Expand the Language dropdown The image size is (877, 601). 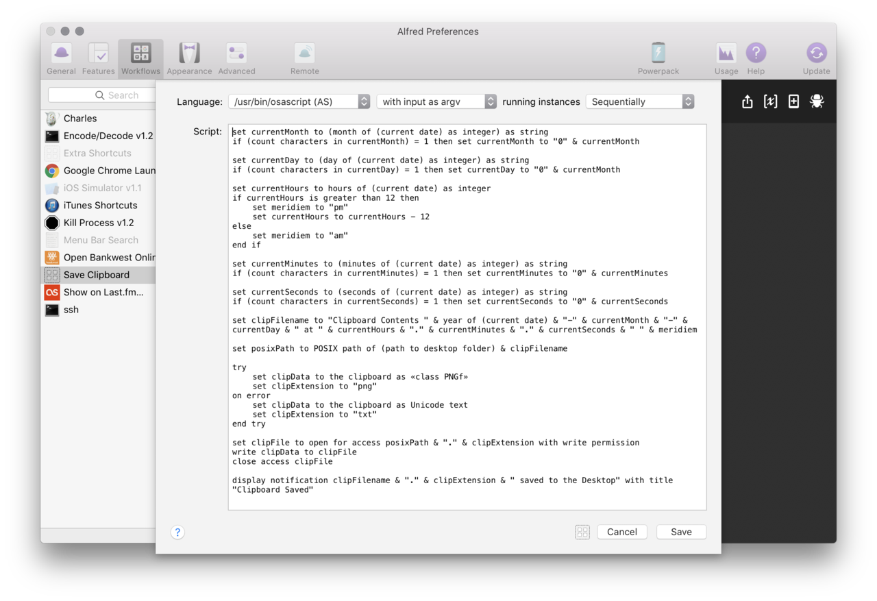click(x=299, y=101)
